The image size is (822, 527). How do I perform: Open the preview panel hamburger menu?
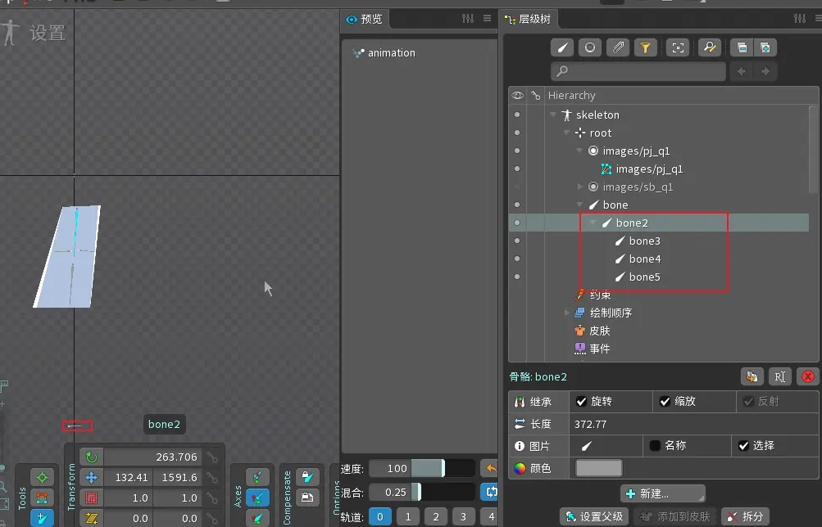click(487, 18)
